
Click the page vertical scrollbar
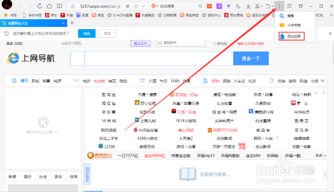click(x=333, y=51)
